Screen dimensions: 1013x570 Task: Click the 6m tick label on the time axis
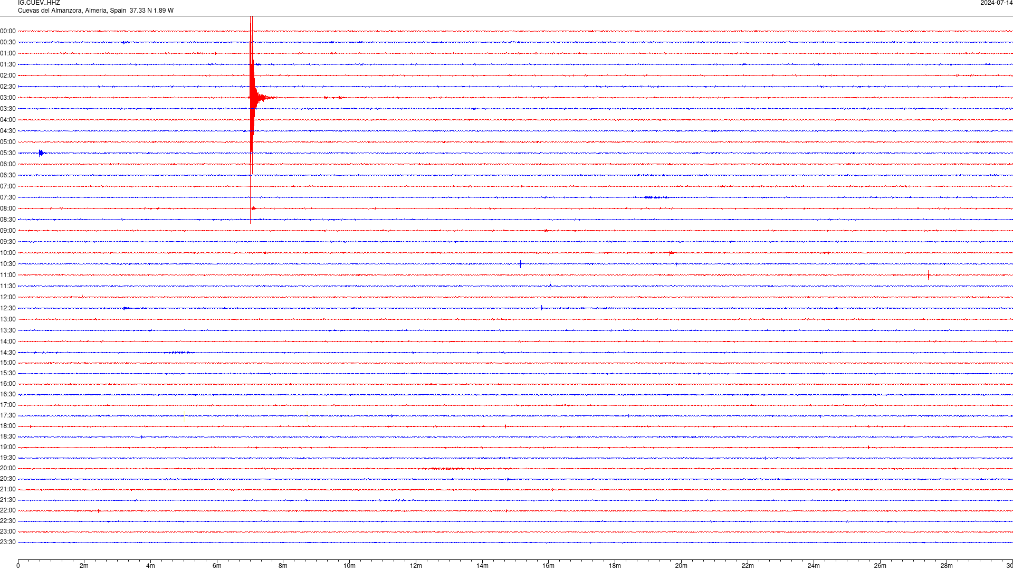tap(217, 566)
